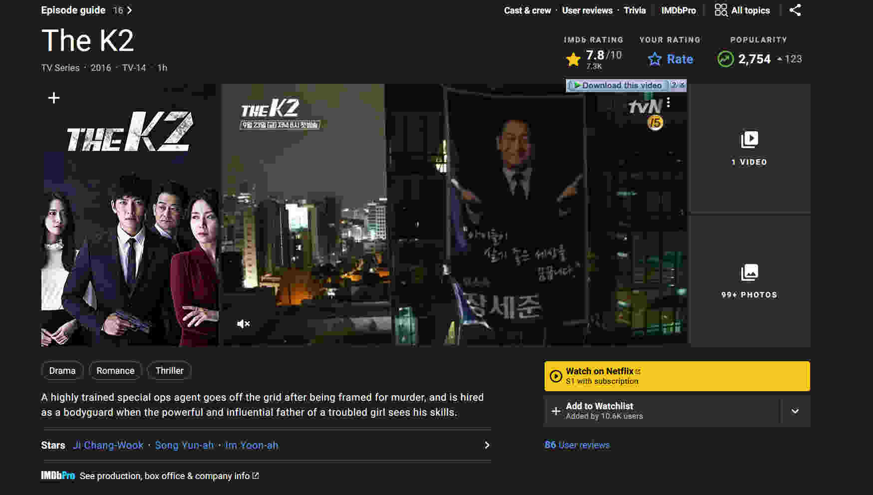Click the TV-14 rating link

[x=134, y=68]
